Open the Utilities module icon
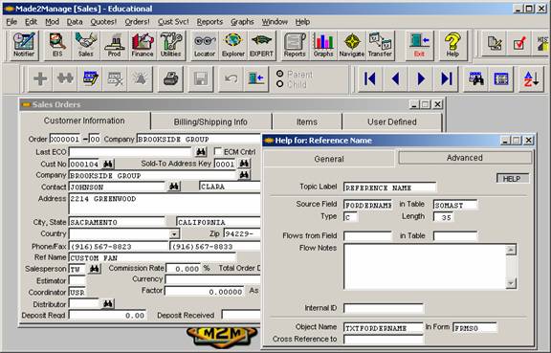 coord(171,45)
